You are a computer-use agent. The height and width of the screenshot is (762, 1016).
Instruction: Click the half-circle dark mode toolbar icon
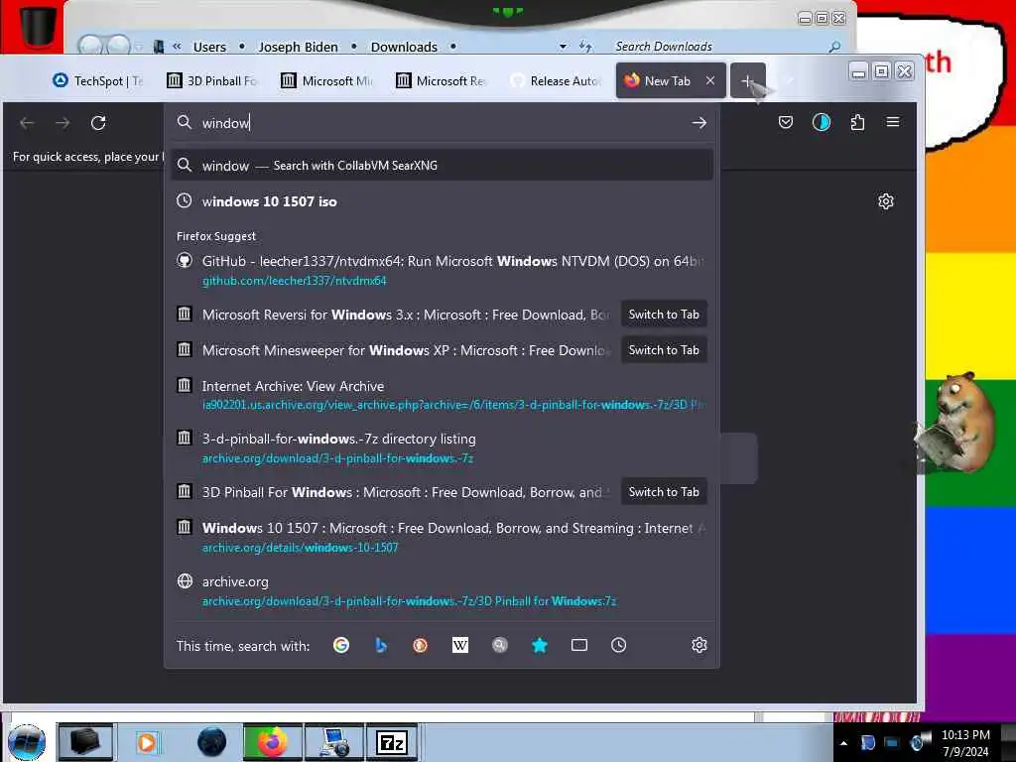[x=821, y=122]
